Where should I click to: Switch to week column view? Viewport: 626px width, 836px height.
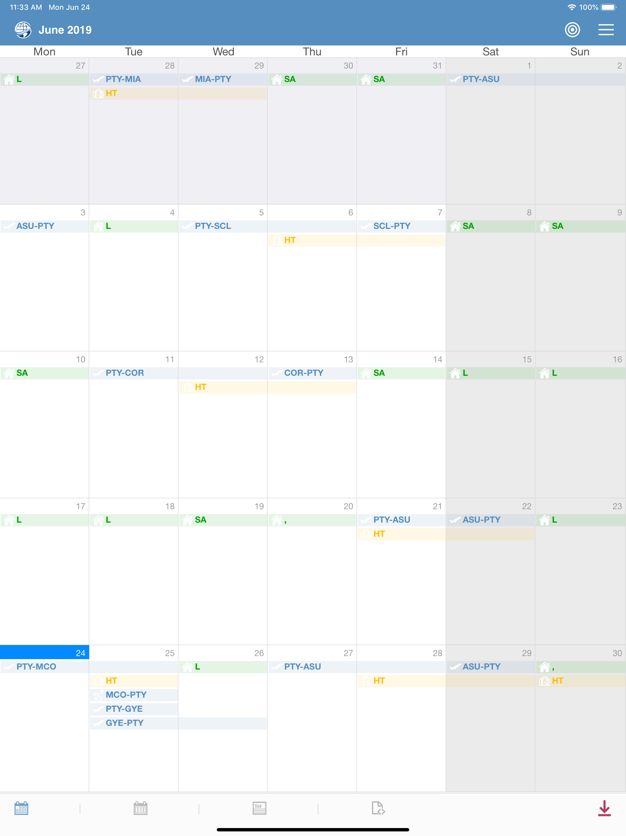pyautogui.click(x=141, y=808)
